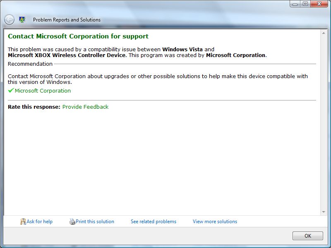Close the Problem Reports and Solutions window
This screenshot has height=248, width=331.
tap(319, 5)
